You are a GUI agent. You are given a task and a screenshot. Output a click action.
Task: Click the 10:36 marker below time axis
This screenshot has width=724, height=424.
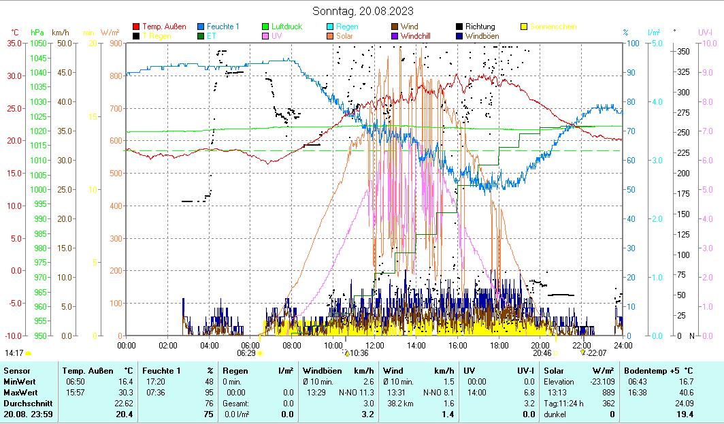click(x=346, y=353)
